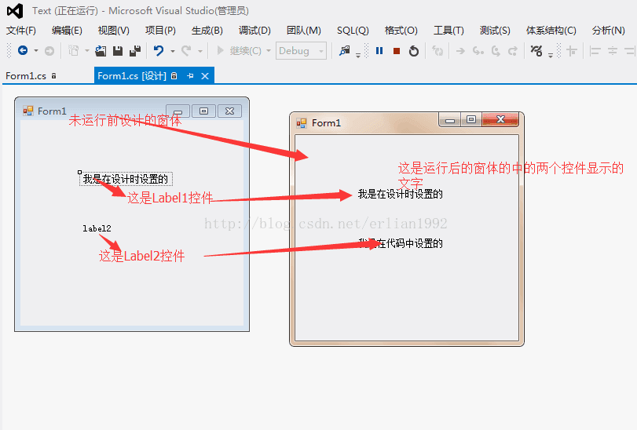
Task: Stop debugging with the red square icon
Action: (397, 51)
